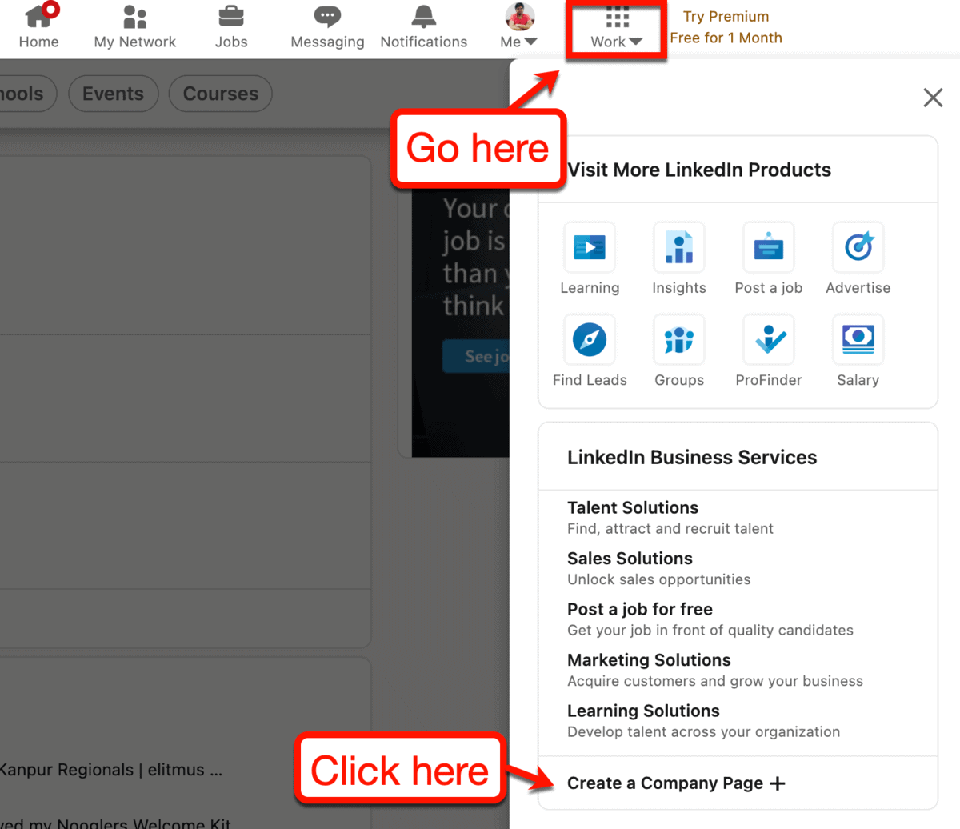
Task: Click 'Acquire customers and grow your business'
Action: click(715, 681)
